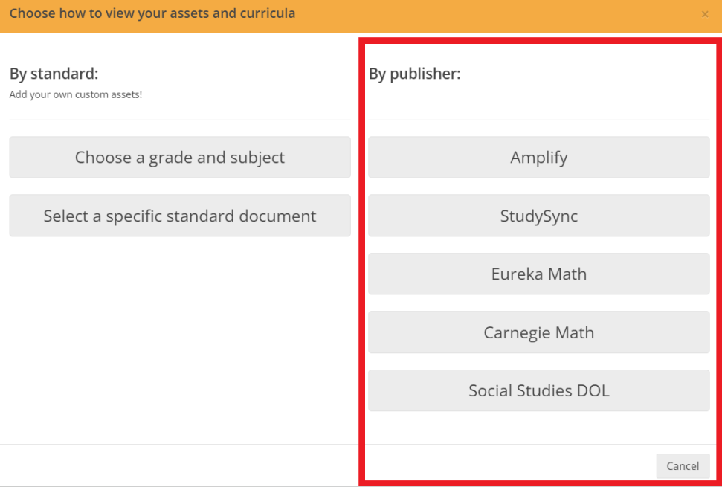Open "Select a specific standard document" option
Viewport: 722px width, 487px height.
(x=180, y=216)
